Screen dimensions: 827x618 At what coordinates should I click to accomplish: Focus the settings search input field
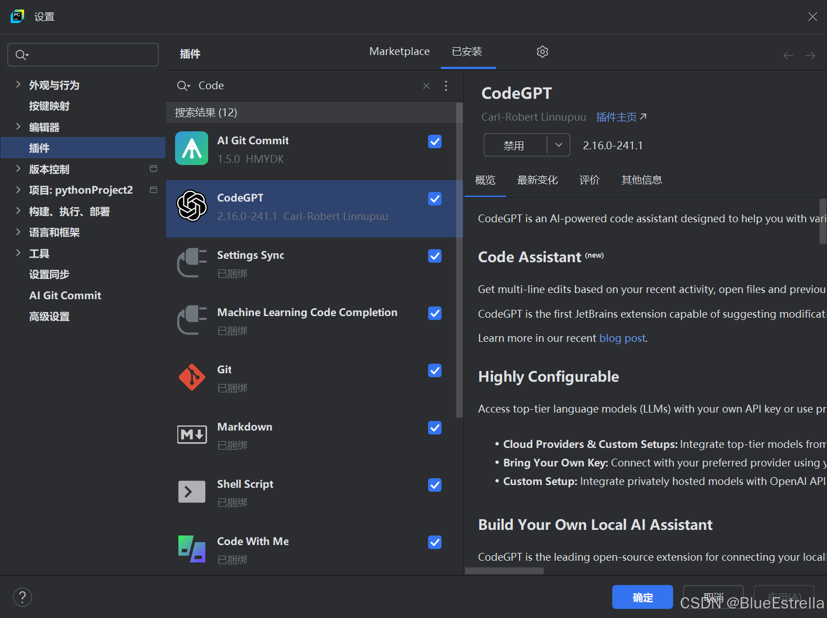[x=83, y=55]
